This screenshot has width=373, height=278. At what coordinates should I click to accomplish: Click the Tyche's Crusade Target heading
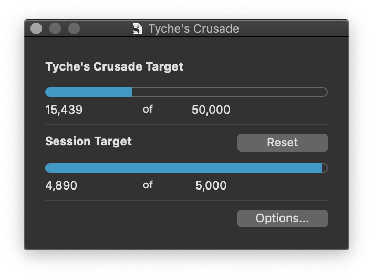click(115, 67)
